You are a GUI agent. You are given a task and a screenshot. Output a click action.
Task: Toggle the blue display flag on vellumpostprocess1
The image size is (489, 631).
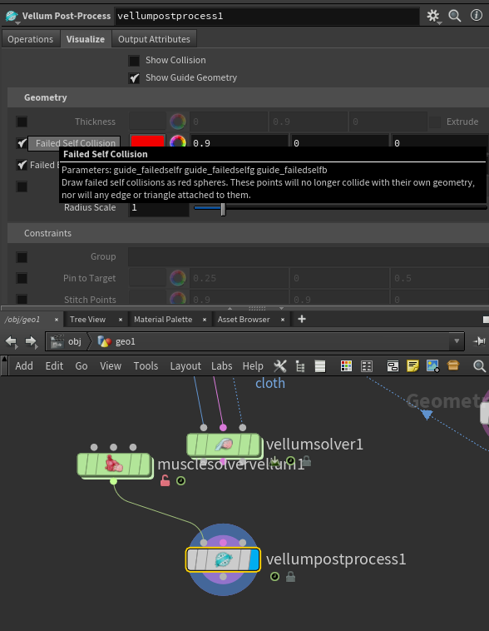tap(254, 559)
